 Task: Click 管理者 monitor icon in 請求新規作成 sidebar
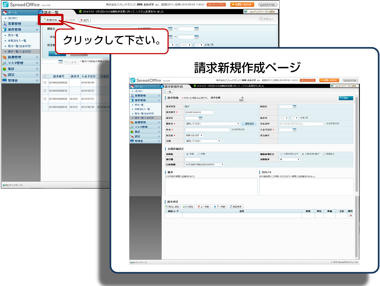132,141
